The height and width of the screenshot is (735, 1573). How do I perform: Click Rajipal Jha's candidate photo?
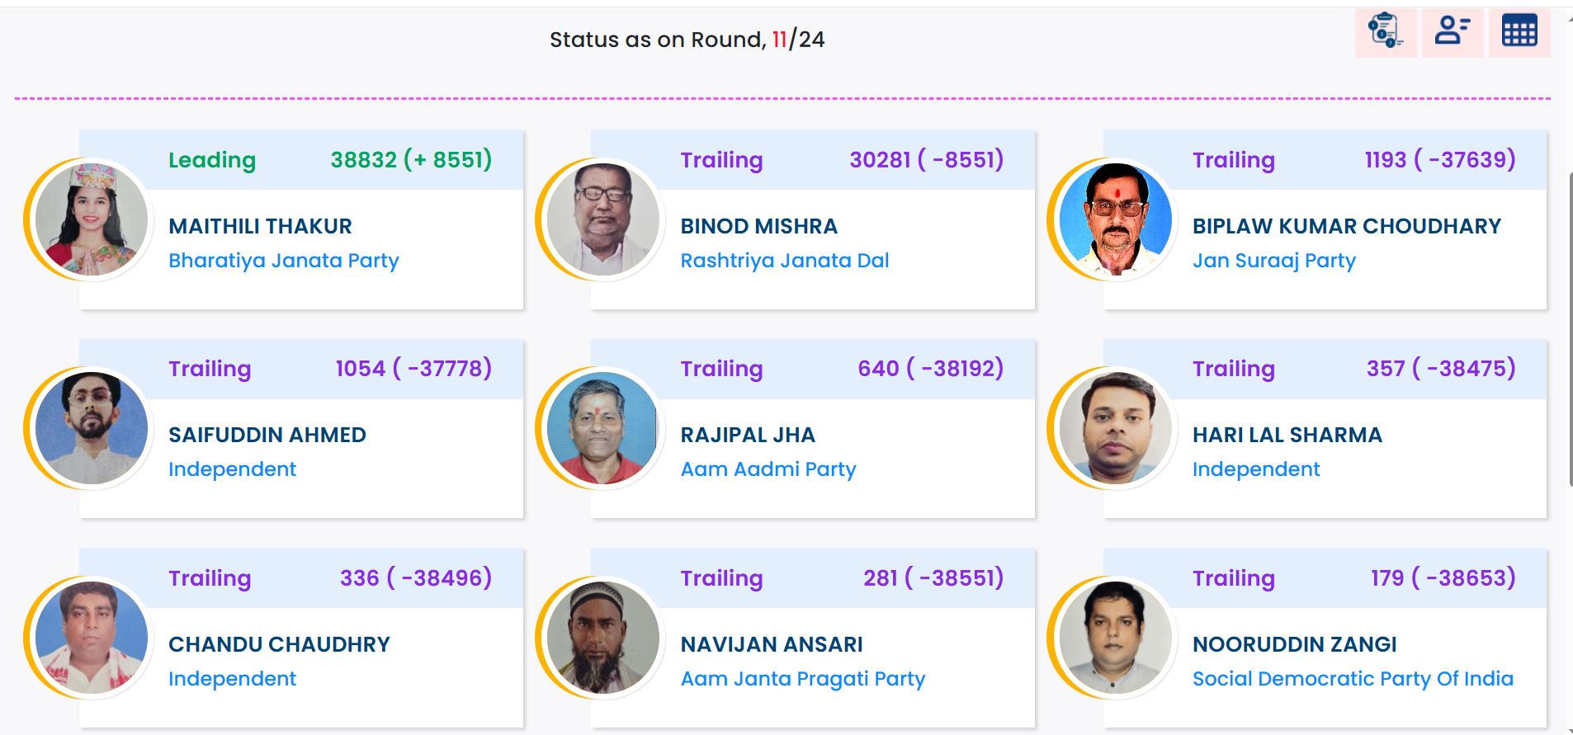pyautogui.click(x=603, y=428)
